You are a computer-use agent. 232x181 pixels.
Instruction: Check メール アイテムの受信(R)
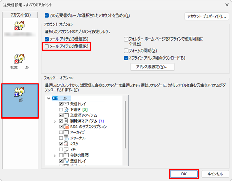coord(46,46)
